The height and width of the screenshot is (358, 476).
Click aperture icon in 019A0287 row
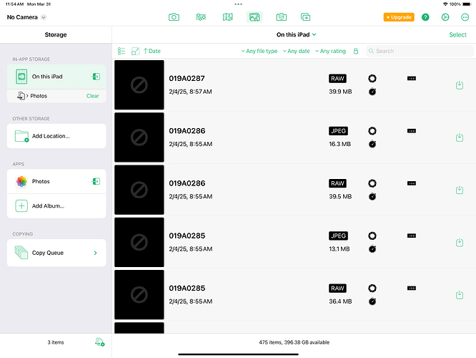(372, 79)
